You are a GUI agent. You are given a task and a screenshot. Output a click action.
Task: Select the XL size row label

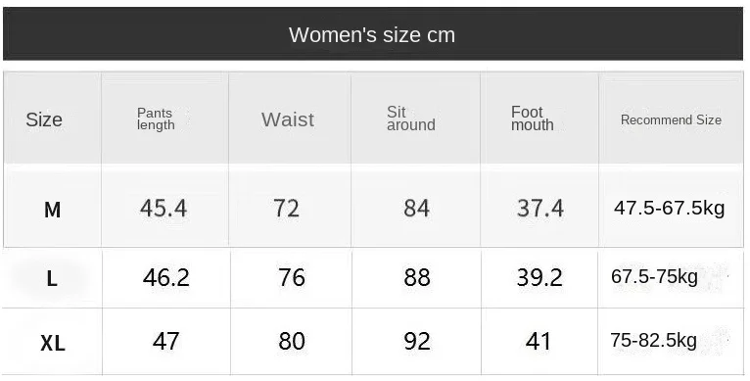coord(53,343)
